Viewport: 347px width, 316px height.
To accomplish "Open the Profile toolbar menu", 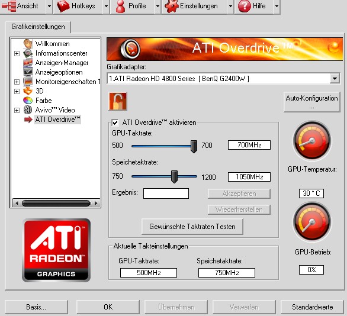I will (132, 6).
